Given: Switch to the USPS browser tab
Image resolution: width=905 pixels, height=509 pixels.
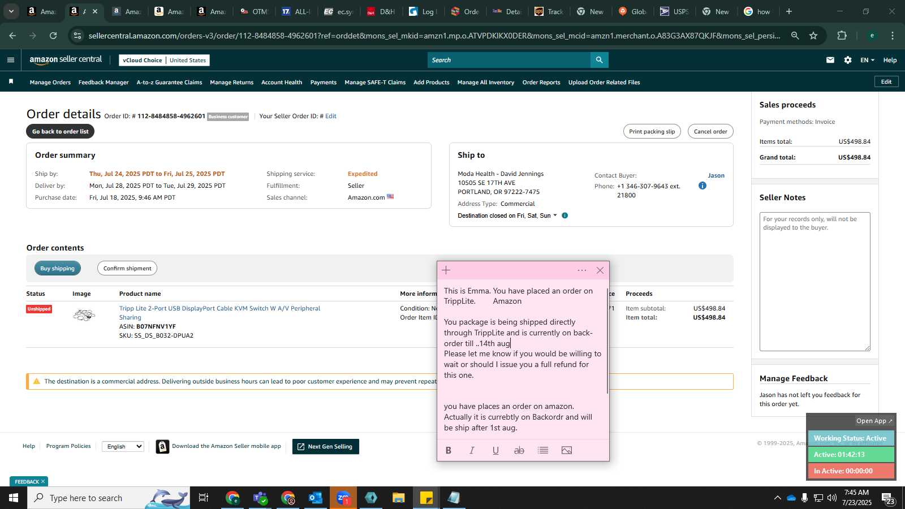Looking at the screenshot, I should coord(674,11).
